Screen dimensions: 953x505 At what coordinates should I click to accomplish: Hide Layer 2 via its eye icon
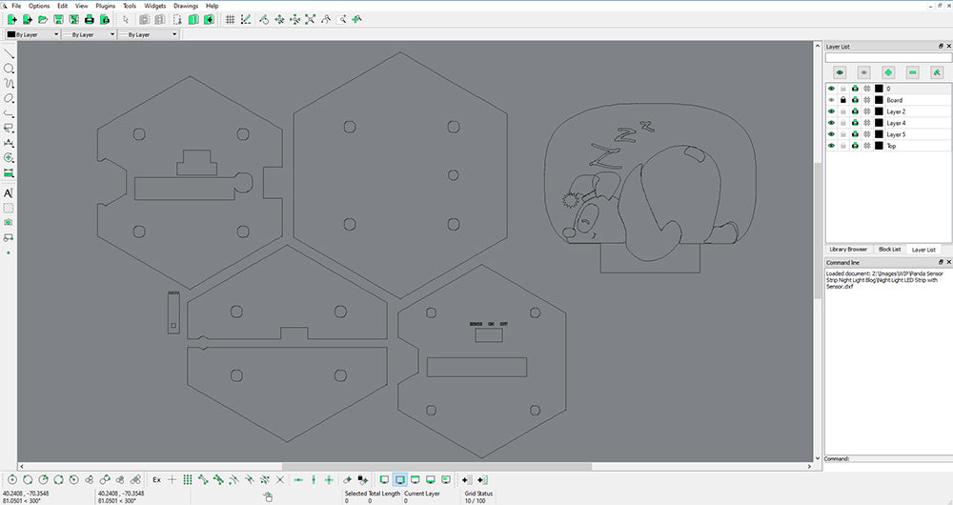(x=831, y=111)
